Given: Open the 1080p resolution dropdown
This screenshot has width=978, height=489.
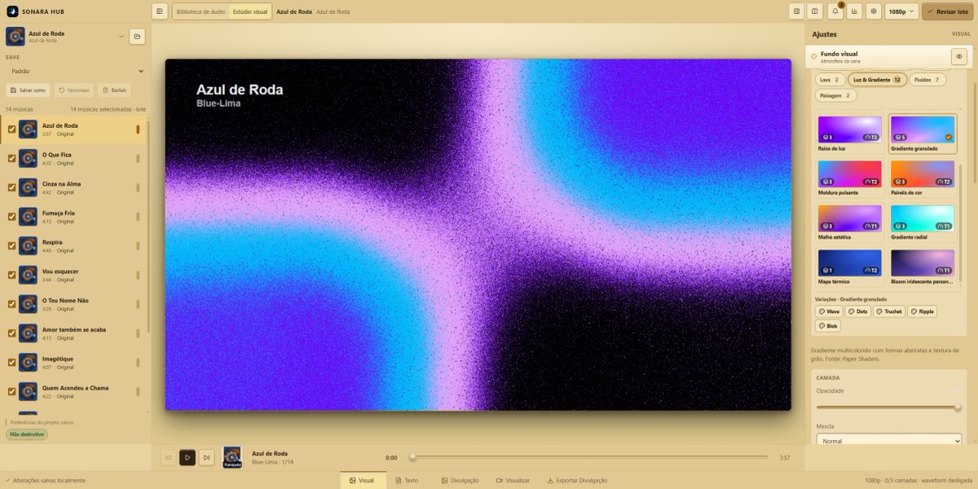Looking at the screenshot, I should coord(901,11).
